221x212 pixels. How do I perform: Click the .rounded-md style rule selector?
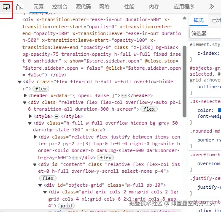205,131
